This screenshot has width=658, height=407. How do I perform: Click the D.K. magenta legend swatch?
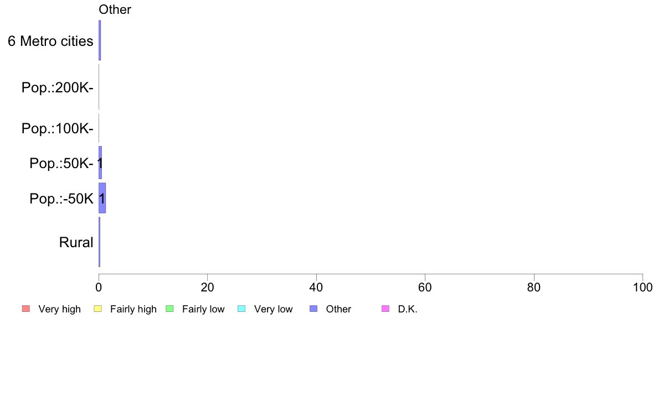[385, 309]
